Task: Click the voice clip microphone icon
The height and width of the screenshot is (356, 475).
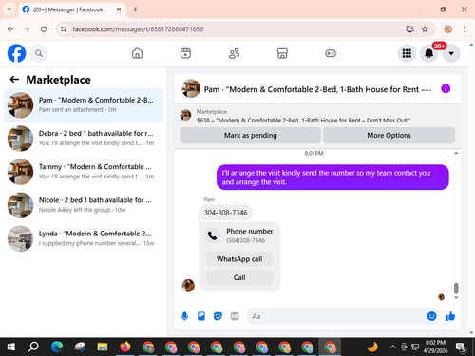Action: (x=184, y=316)
